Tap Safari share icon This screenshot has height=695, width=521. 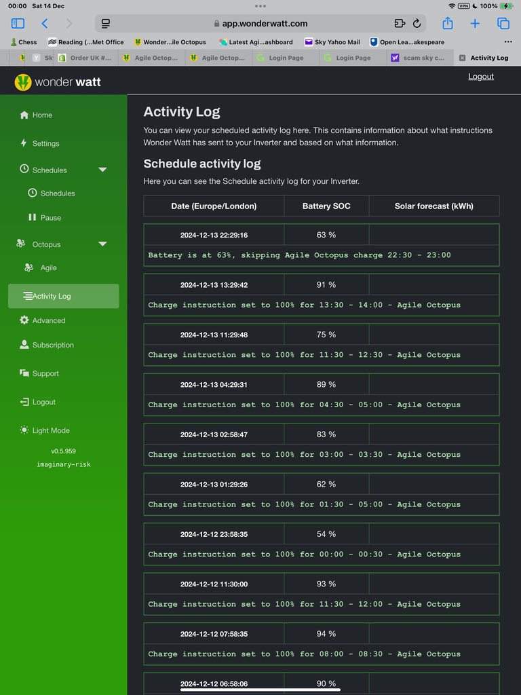(x=448, y=23)
